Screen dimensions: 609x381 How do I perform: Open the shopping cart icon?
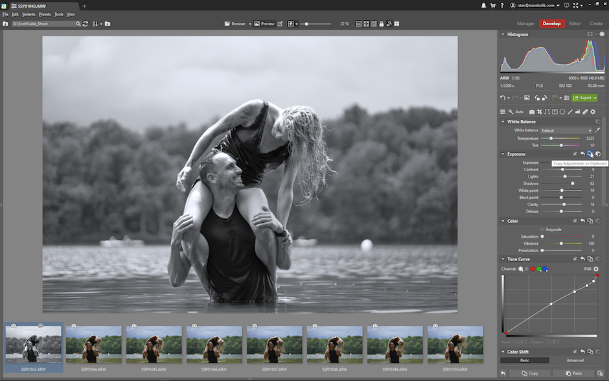(x=493, y=5)
